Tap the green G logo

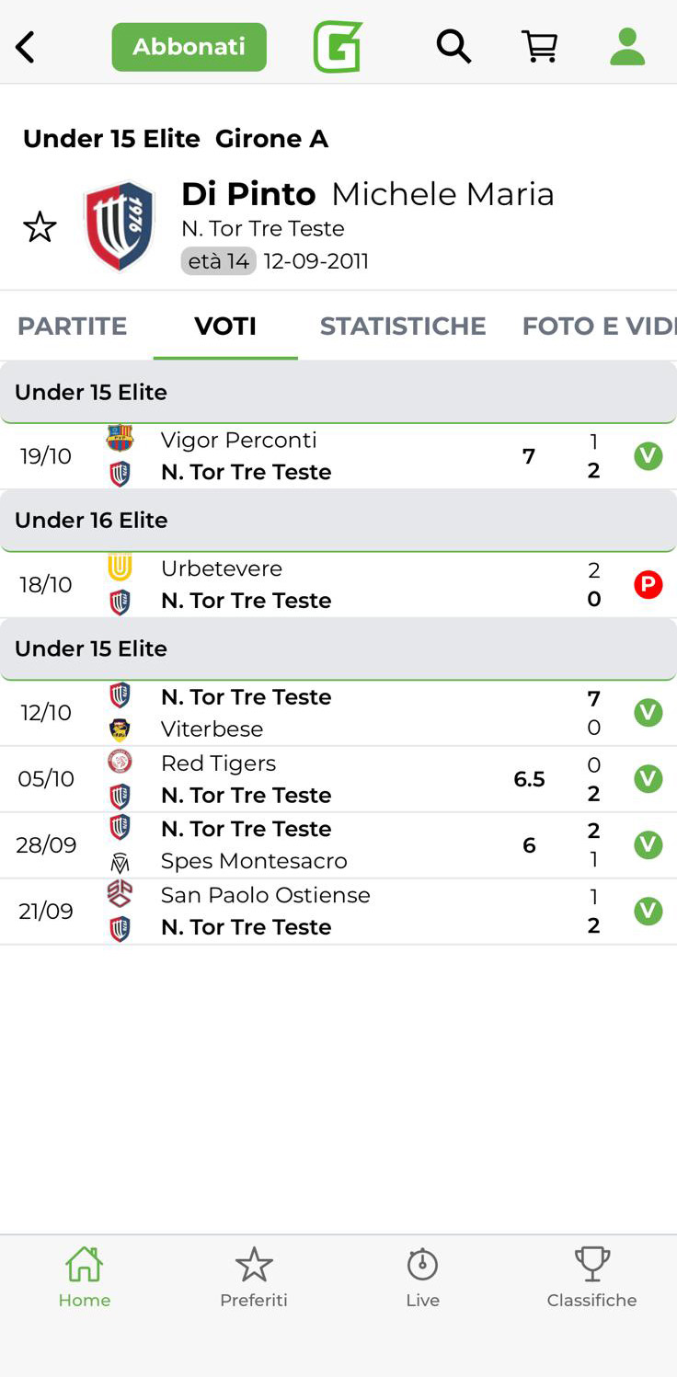(338, 47)
